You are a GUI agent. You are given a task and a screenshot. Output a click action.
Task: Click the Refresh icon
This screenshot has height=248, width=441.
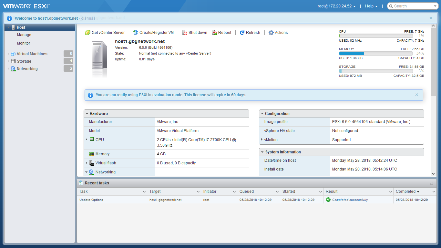(x=242, y=33)
